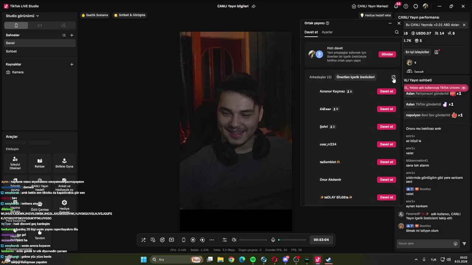Switch to the Davet et tab
Image resolution: width=472 pixels, height=265 pixels.
(x=311, y=32)
